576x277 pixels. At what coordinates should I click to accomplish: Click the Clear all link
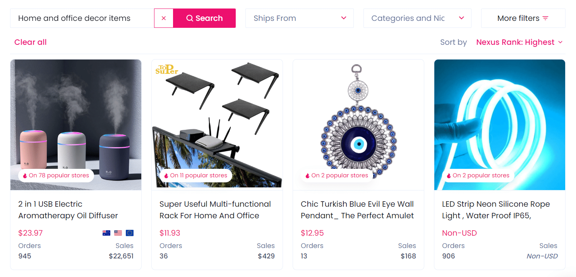click(30, 42)
